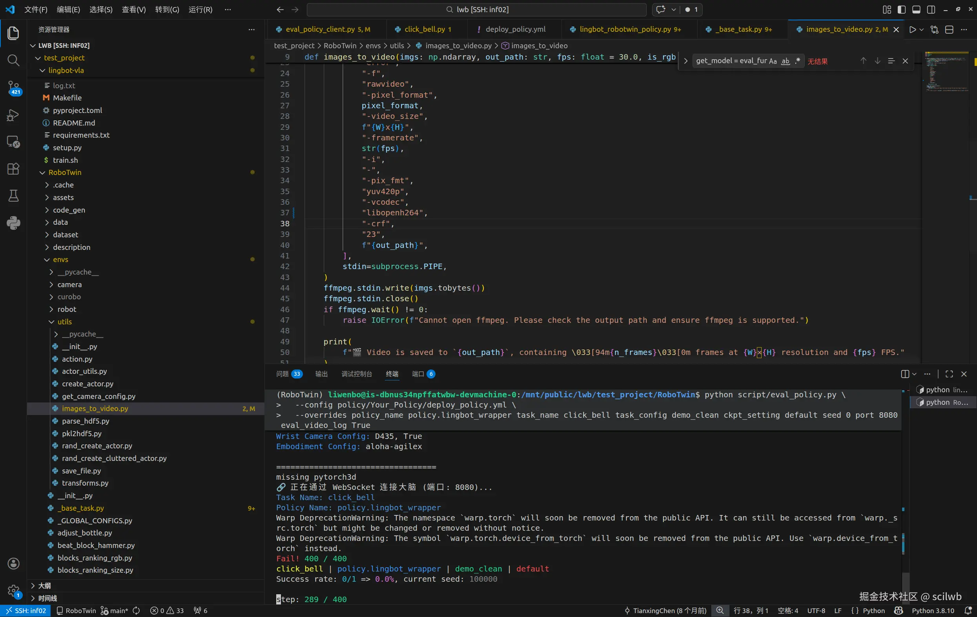Open the Testing flask view
Image resolution: width=977 pixels, height=617 pixels.
click(x=13, y=196)
